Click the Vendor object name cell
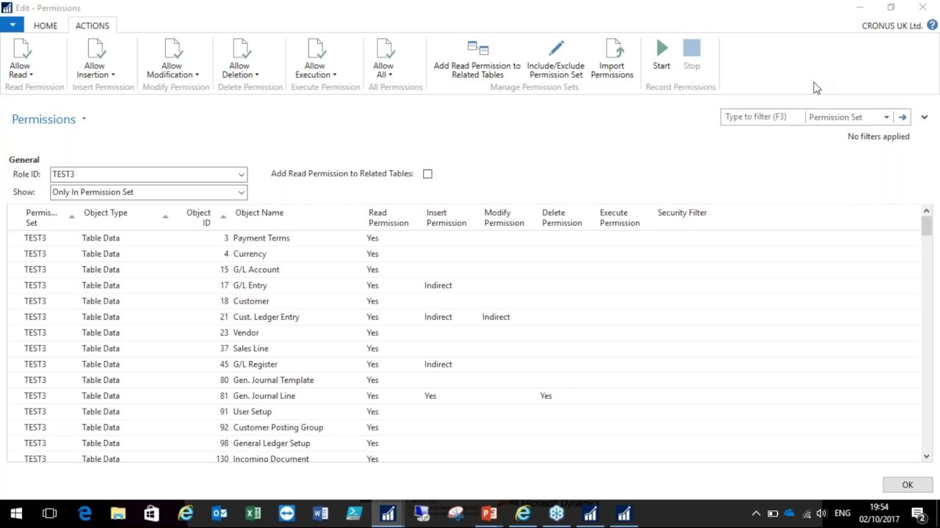The height and width of the screenshot is (528, 940). coord(246,333)
